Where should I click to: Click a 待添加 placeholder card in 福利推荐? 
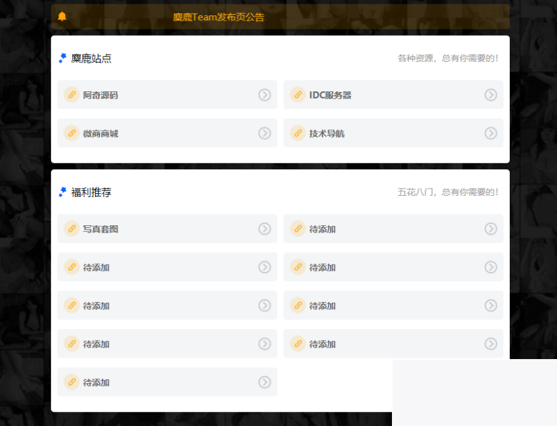[167, 267]
